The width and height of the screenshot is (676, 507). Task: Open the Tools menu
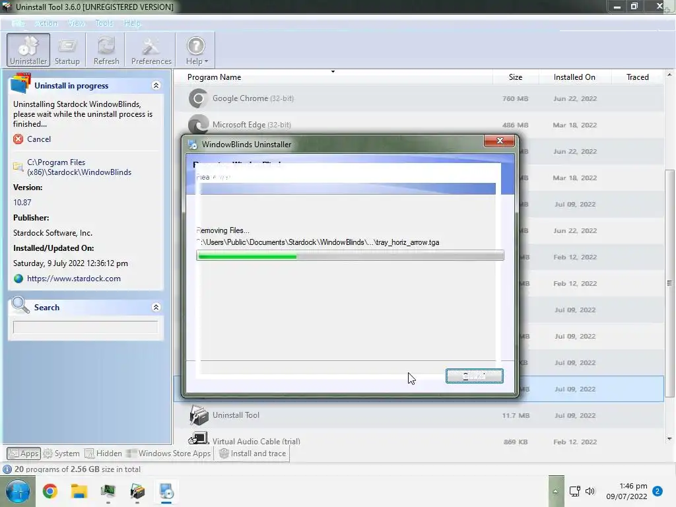click(x=104, y=23)
